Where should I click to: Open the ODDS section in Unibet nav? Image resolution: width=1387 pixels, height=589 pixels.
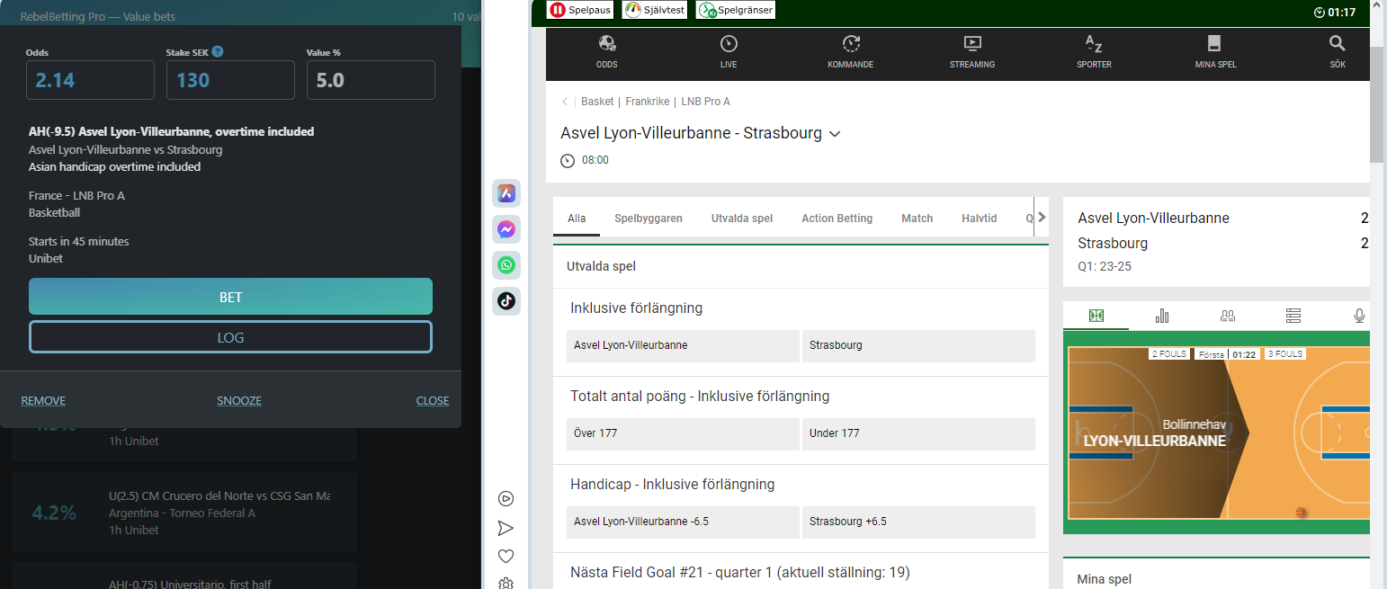coord(606,52)
